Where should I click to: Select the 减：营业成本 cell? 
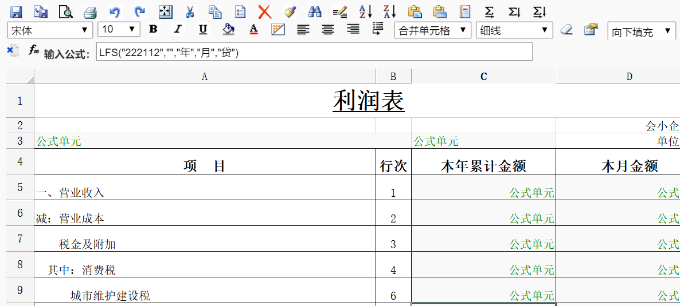(x=205, y=213)
